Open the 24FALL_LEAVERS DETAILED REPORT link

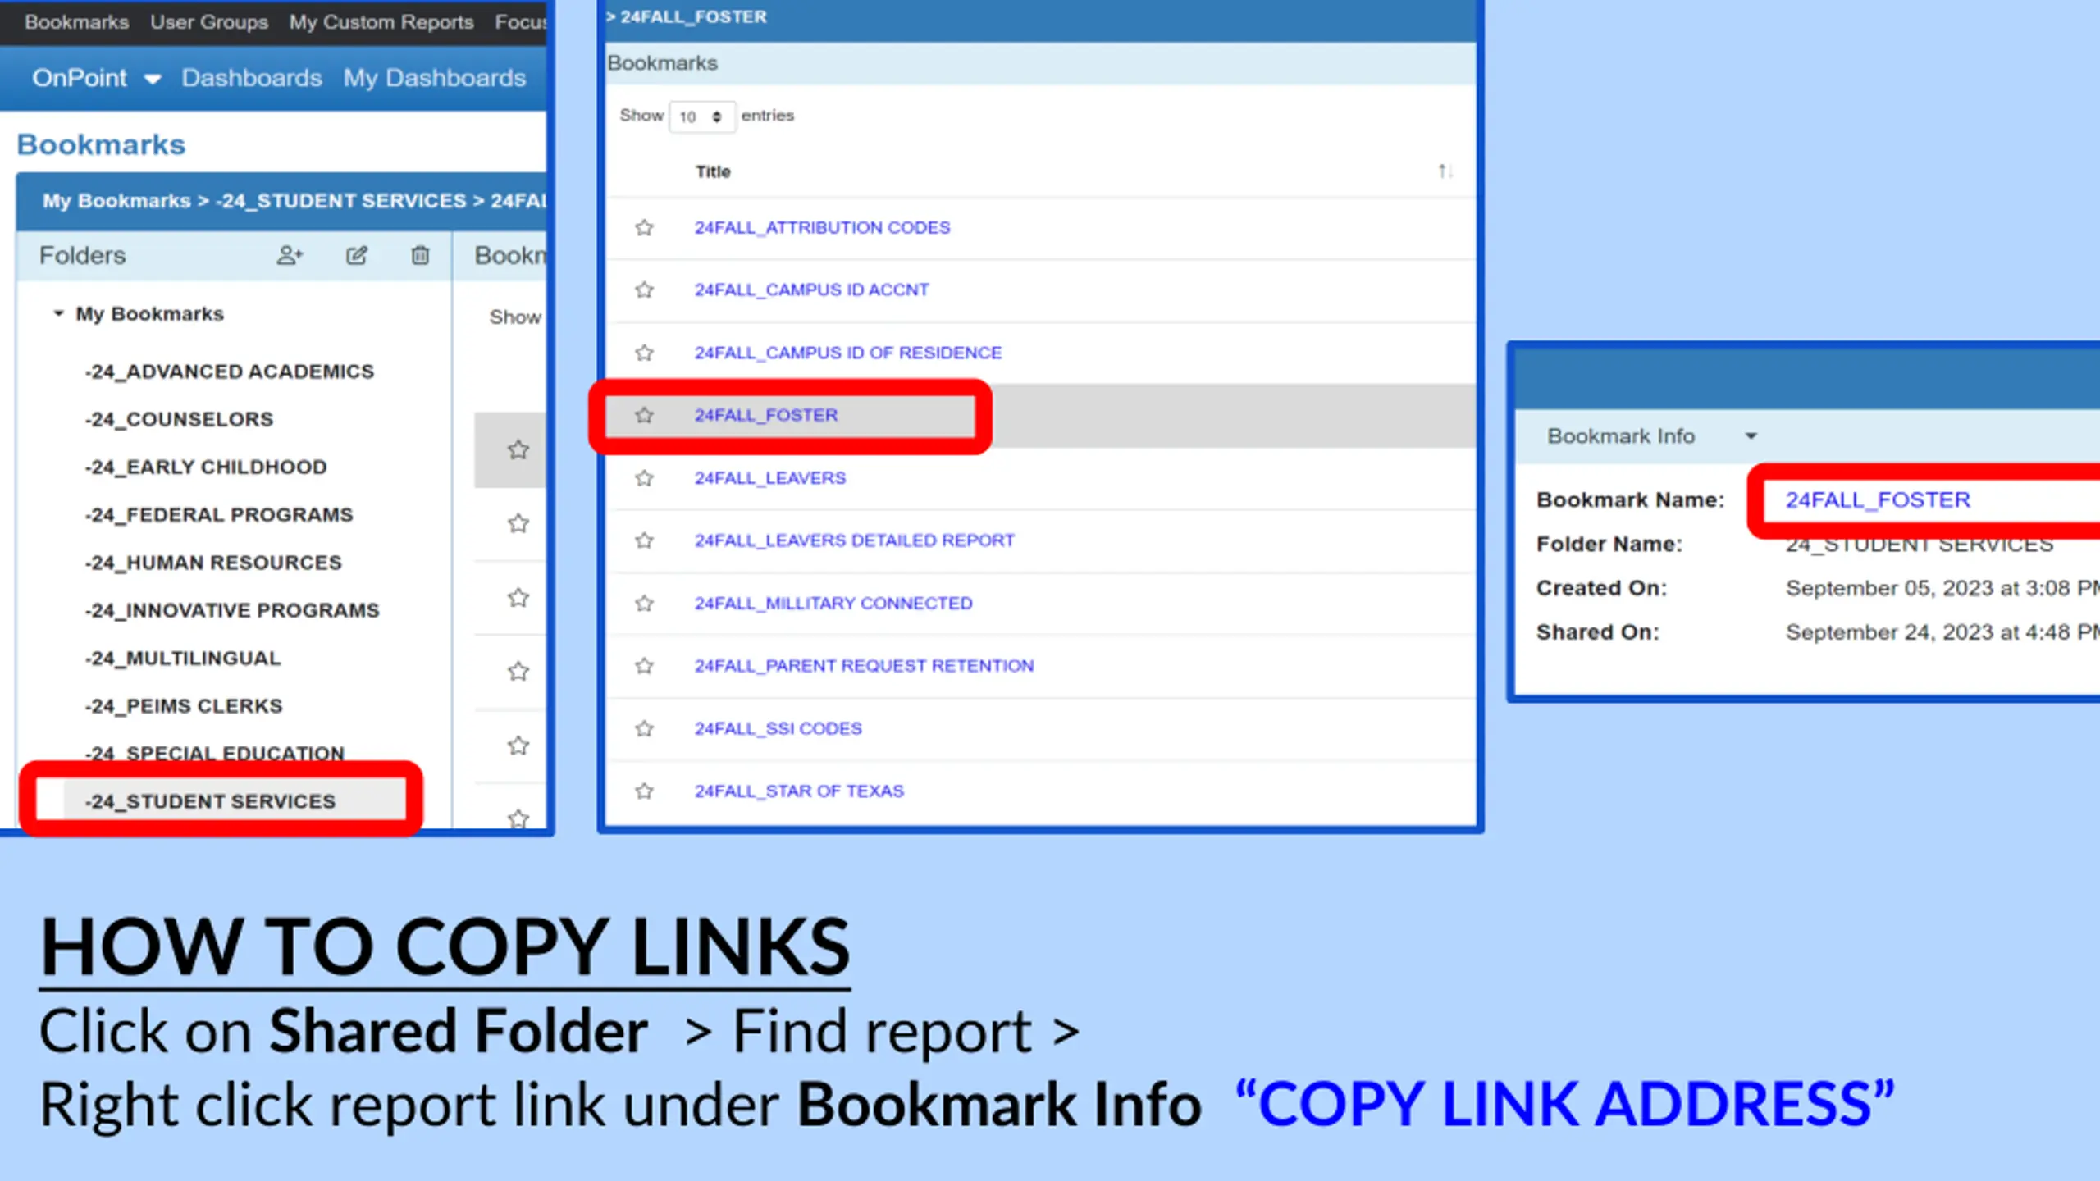(x=855, y=540)
